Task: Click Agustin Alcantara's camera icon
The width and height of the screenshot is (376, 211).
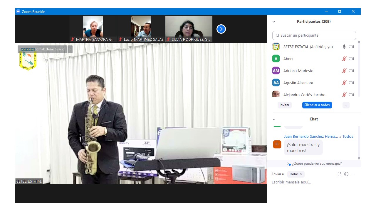Action: pos(351,83)
